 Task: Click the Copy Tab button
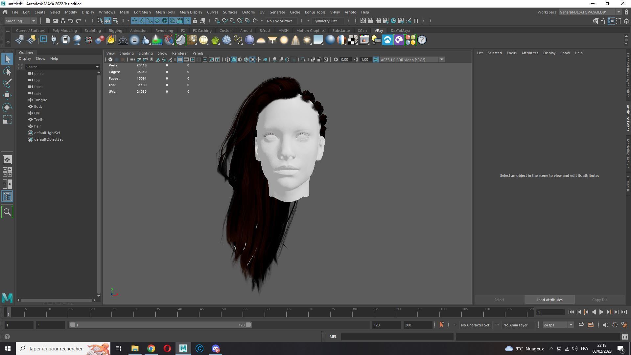pyautogui.click(x=600, y=300)
